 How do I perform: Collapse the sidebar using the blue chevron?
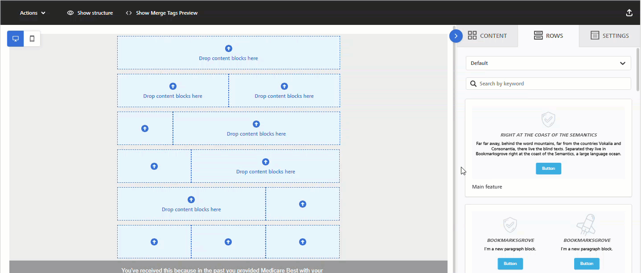(x=456, y=36)
